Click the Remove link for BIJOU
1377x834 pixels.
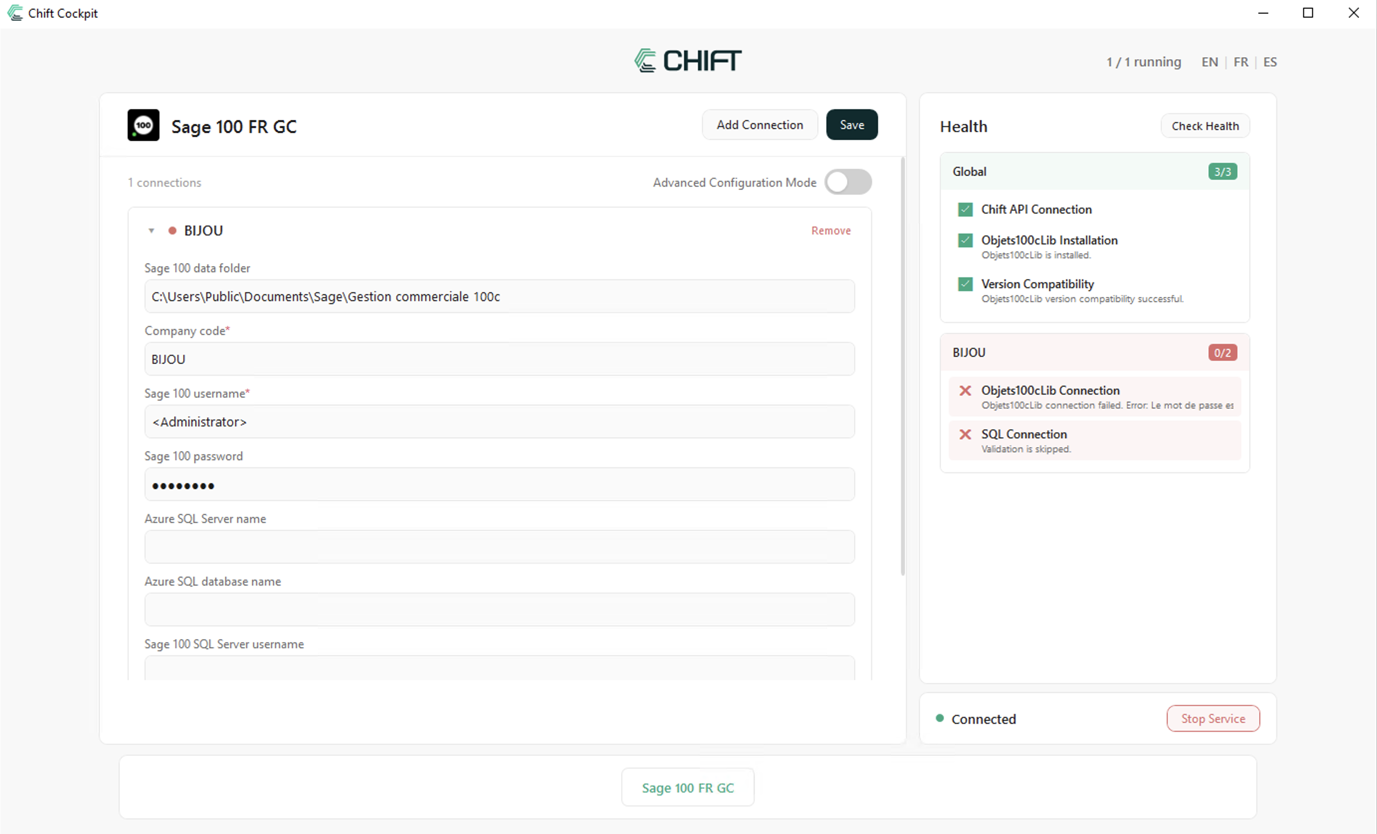830,231
